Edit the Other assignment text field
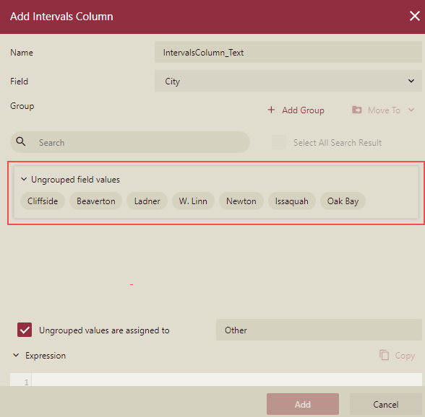 click(x=319, y=330)
